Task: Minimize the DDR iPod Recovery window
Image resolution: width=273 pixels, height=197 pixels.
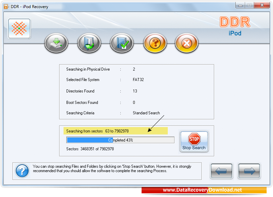Action: [x=240, y=5]
